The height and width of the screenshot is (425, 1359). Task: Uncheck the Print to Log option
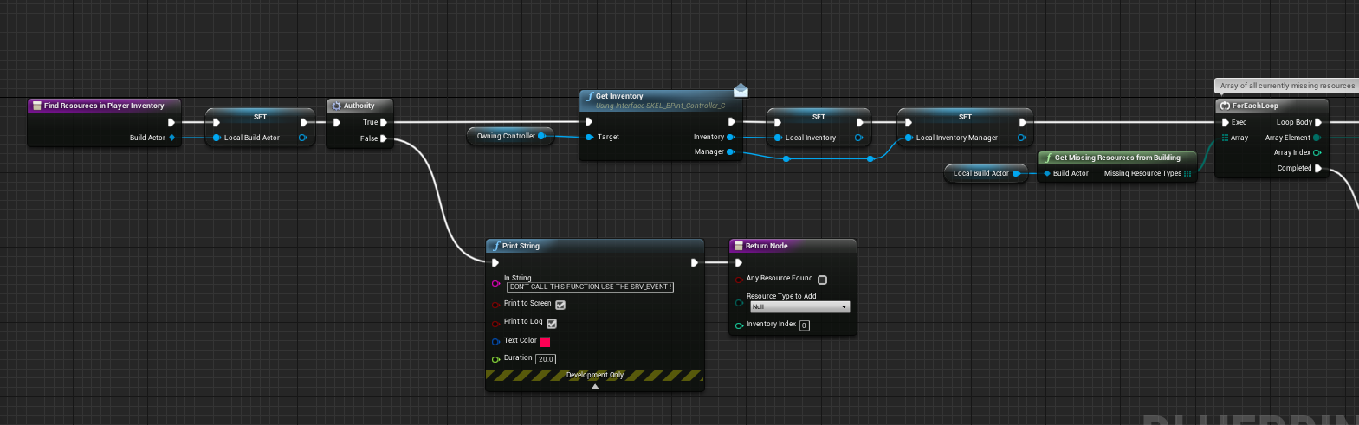(552, 323)
